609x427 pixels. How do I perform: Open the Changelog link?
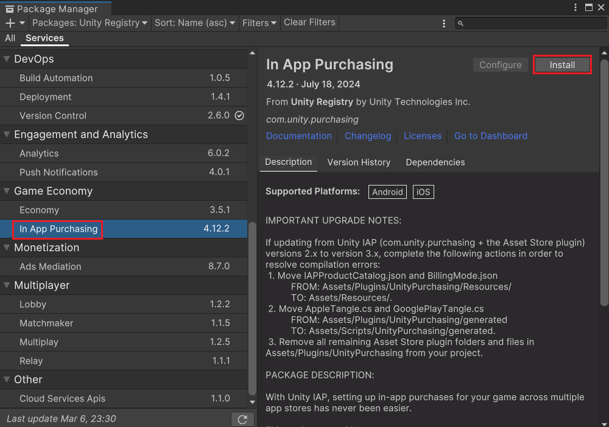(x=368, y=136)
